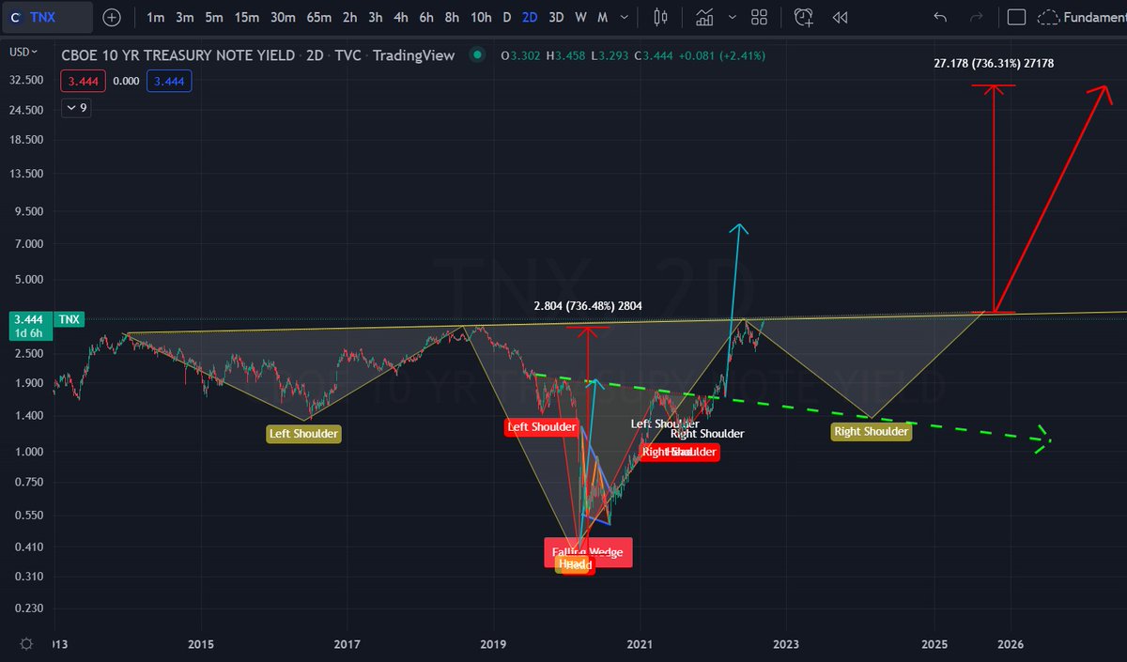The height and width of the screenshot is (662, 1127).
Task: Select the 1m timeframe
Action: [156, 17]
